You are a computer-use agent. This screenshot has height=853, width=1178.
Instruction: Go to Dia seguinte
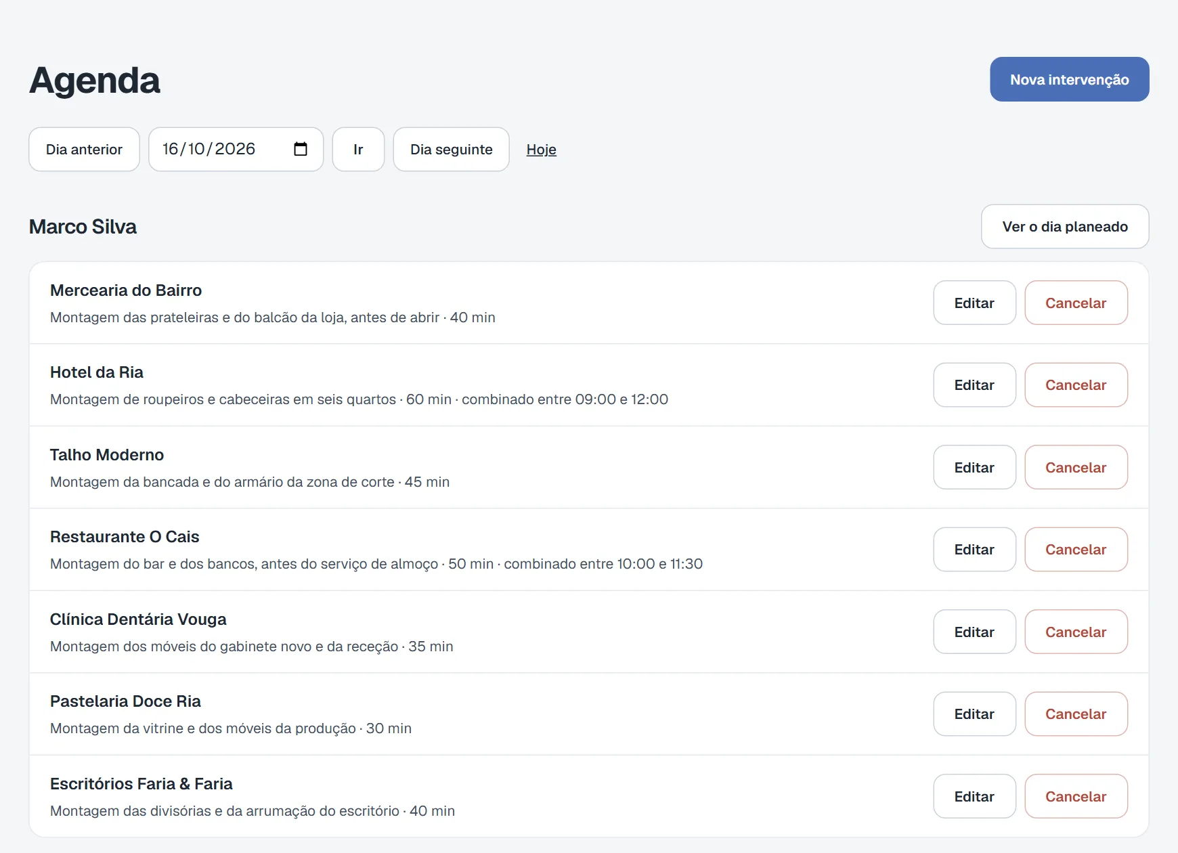(x=451, y=149)
